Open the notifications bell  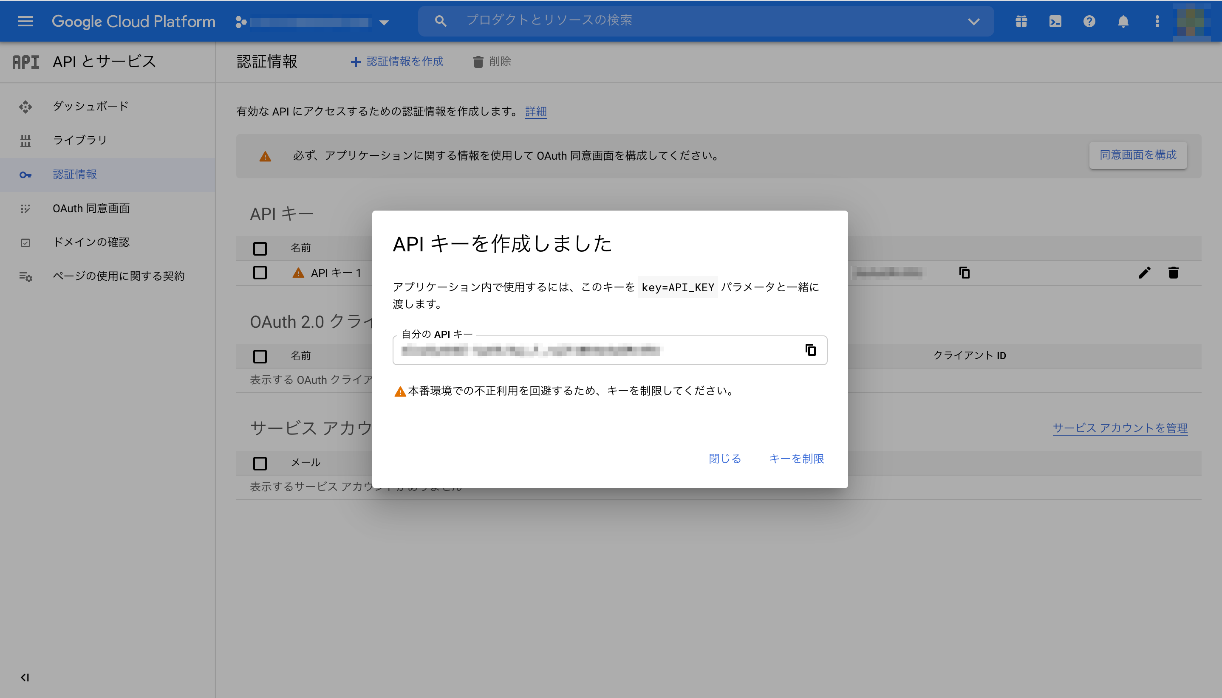(x=1123, y=21)
